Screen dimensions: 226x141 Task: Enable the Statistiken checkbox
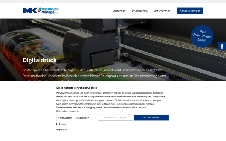[76, 118]
